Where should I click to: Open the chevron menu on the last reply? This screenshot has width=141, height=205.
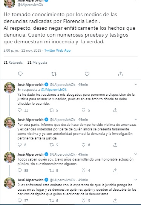(x=136, y=179)
